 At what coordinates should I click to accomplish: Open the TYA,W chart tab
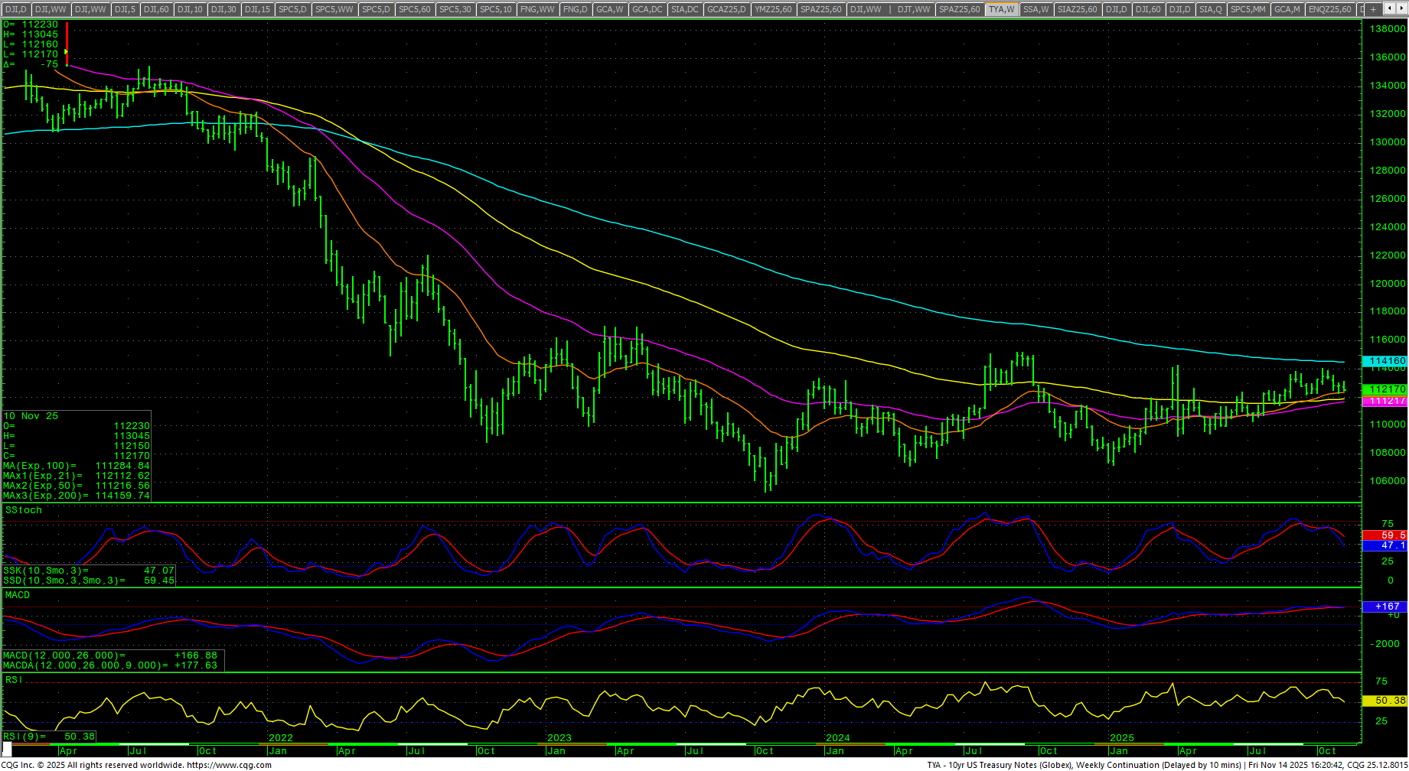pyautogui.click(x=1001, y=9)
